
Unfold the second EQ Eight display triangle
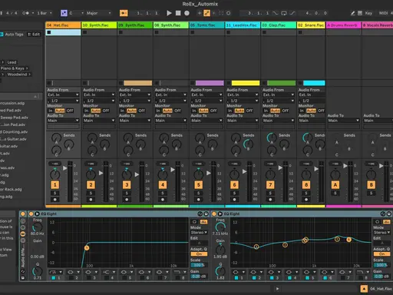pos(220,214)
